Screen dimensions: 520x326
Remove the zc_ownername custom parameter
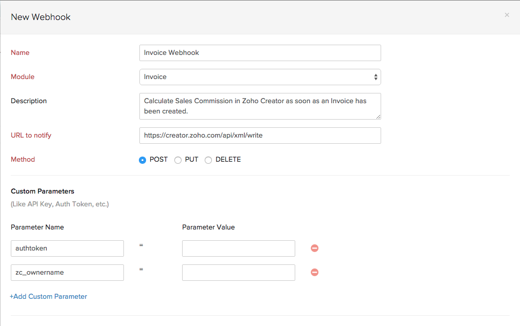click(x=314, y=272)
